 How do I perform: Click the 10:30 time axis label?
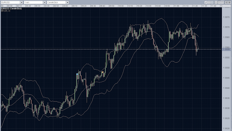point(149,6)
